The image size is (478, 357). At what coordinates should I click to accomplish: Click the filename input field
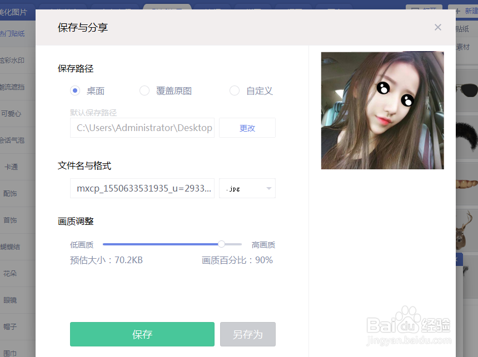[142, 188]
